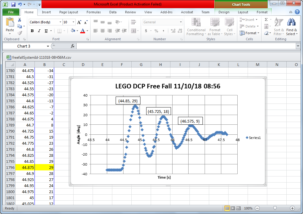Switch to Page Layout view in status bar
Viewport: 303px width, 214px height.
[233, 208]
